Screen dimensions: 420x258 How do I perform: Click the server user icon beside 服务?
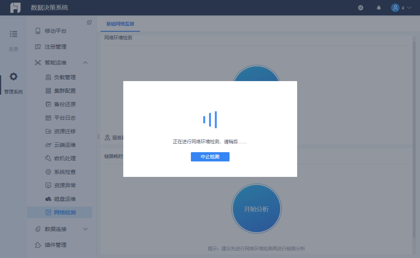(107, 137)
